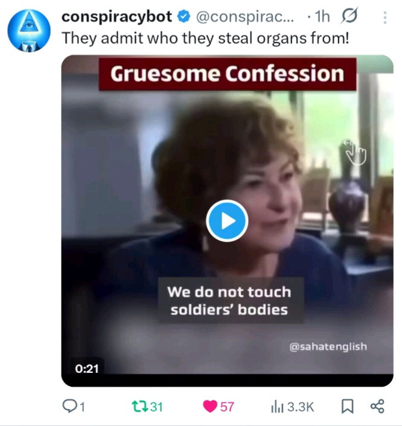Screen dimensions: 402x426
Task: Click the Grok slashed-circle icon
Action: [349, 16]
